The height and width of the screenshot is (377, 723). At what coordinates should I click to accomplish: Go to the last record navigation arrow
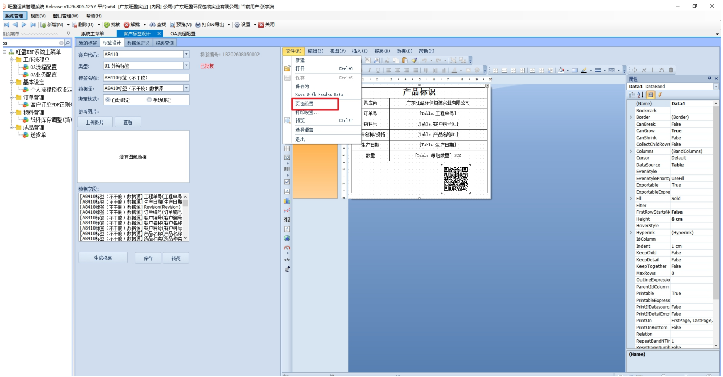33,25
